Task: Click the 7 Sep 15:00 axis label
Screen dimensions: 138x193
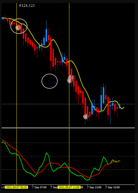Action: (x=112, y=187)
